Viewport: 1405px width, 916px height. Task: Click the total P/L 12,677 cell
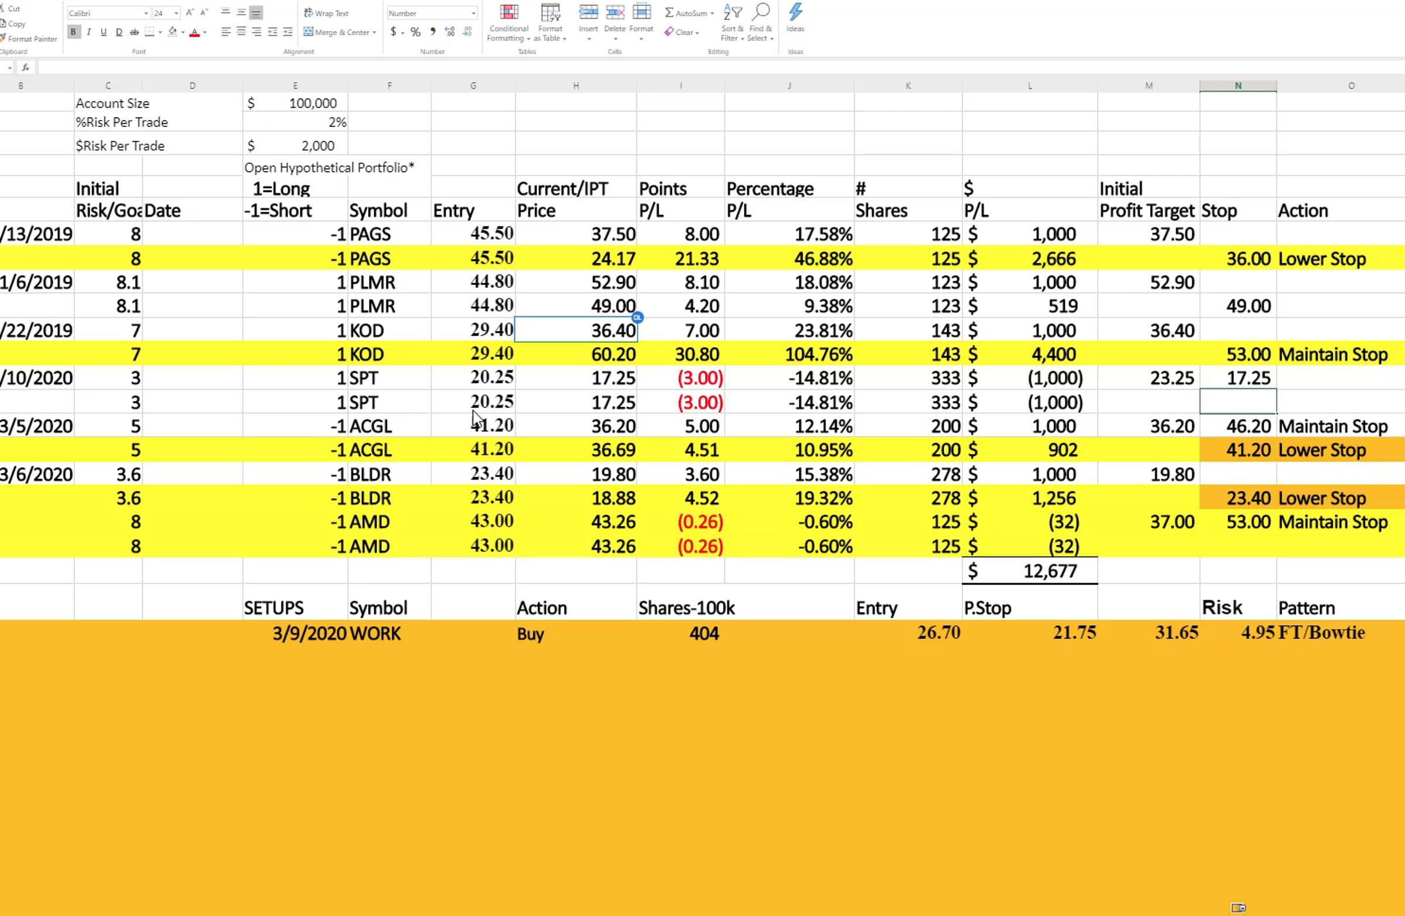[1030, 571]
